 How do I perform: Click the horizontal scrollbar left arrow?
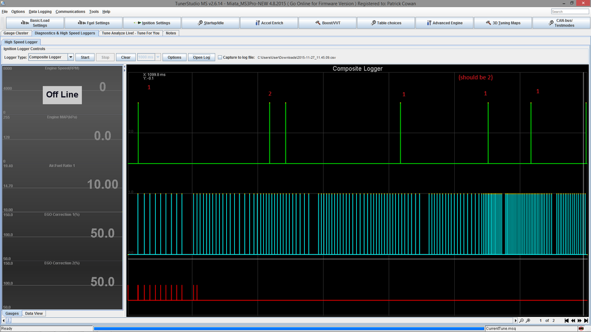click(5, 320)
